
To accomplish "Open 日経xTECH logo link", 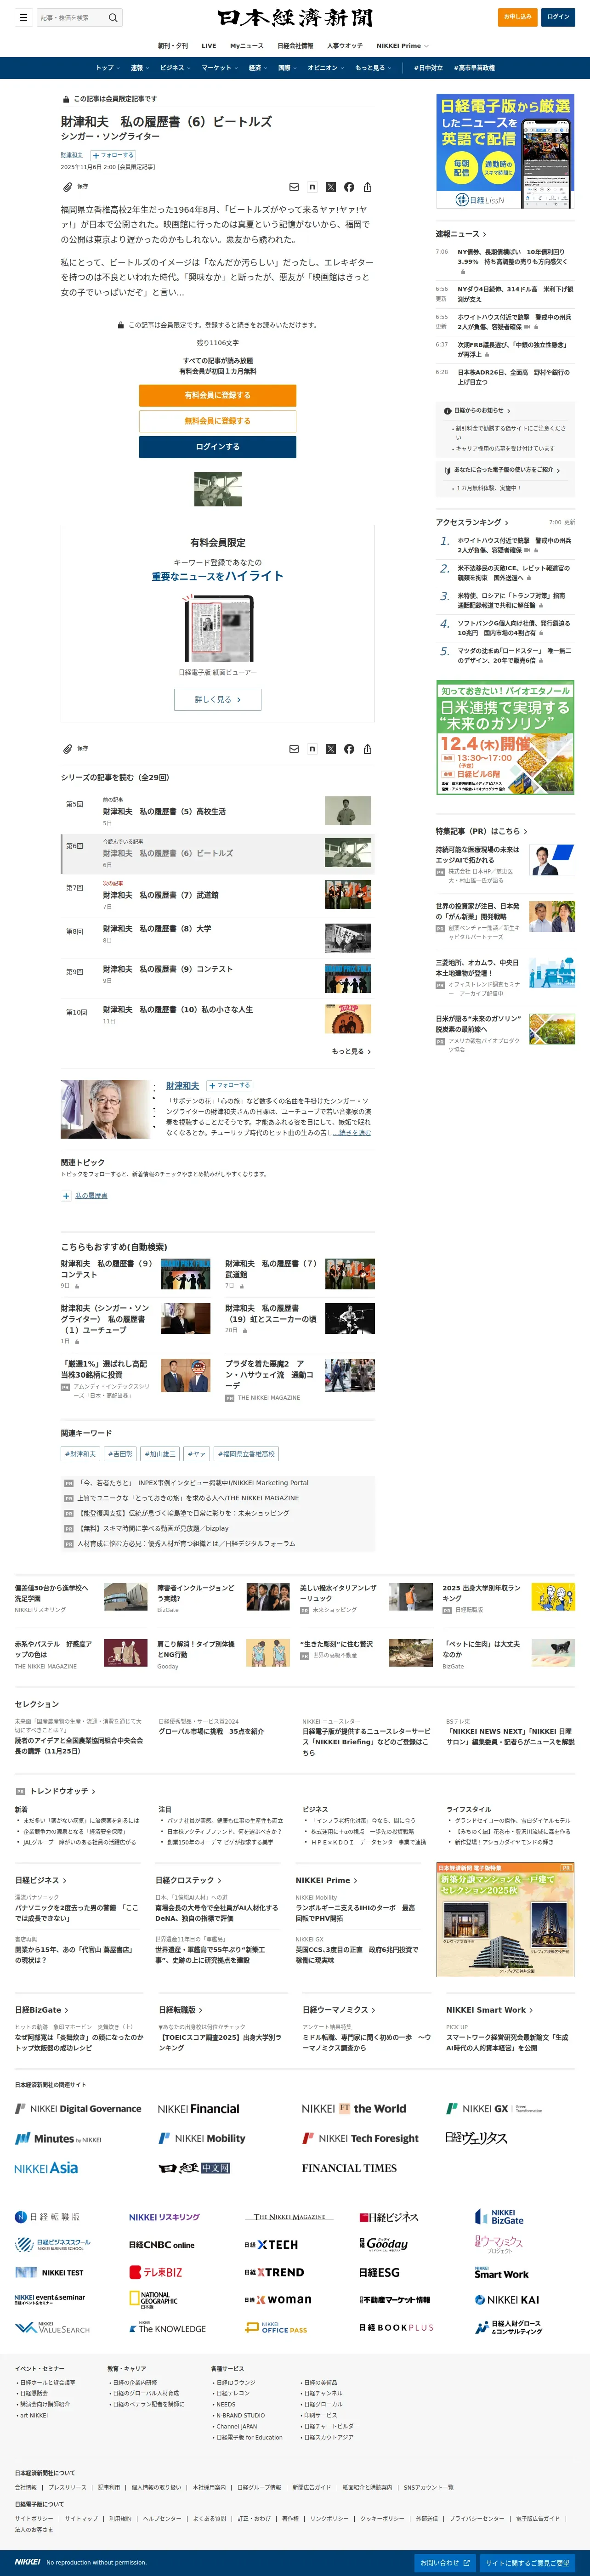I will (271, 2245).
